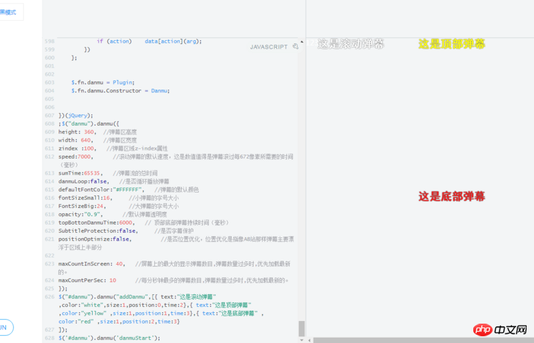Click the 'color:"yellow"' code text
The height and width of the screenshot is (343, 534).
tap(84, 314)
